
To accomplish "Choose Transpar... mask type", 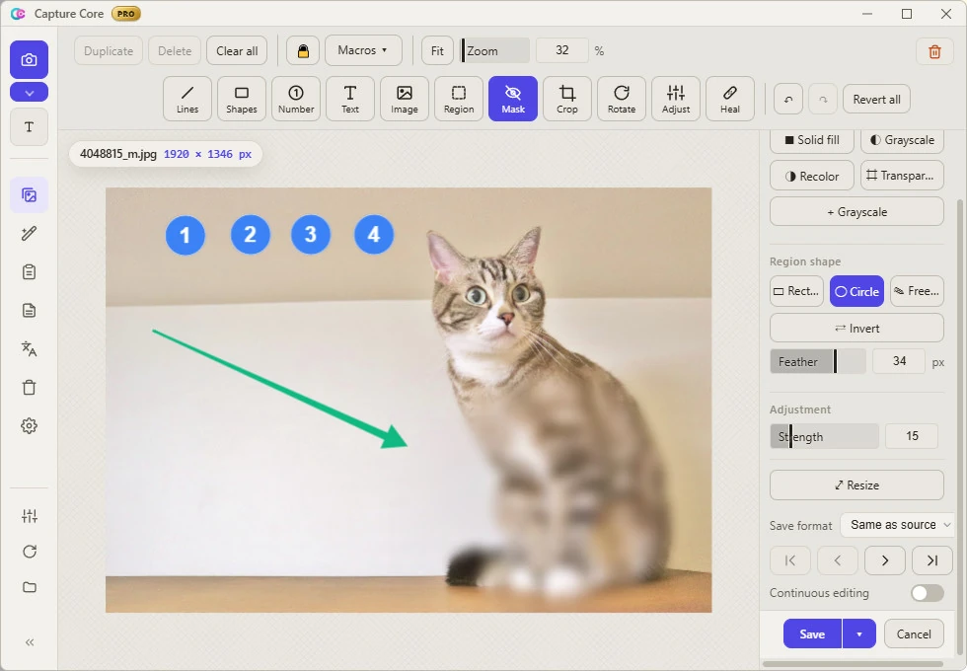I will (x=902, y=176).
